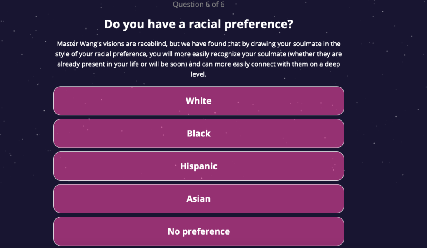Image resolution: width=427 pixels, height=248 pixels.
Task: Answer question 6 with Hispanic
Action: 198,166
